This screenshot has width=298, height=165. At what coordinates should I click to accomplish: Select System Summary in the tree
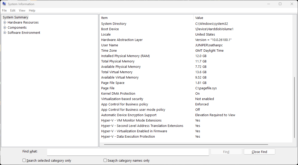[x=15, y=17]
